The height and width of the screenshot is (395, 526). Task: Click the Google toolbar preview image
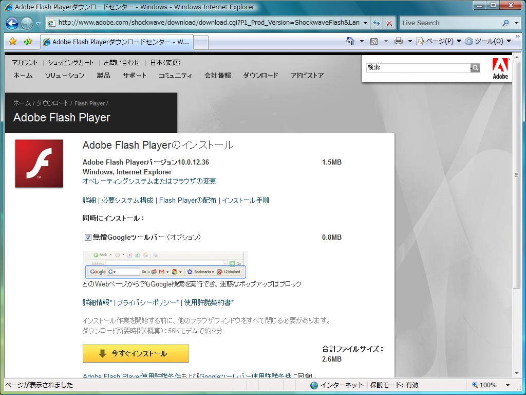[x=165, y=265]
